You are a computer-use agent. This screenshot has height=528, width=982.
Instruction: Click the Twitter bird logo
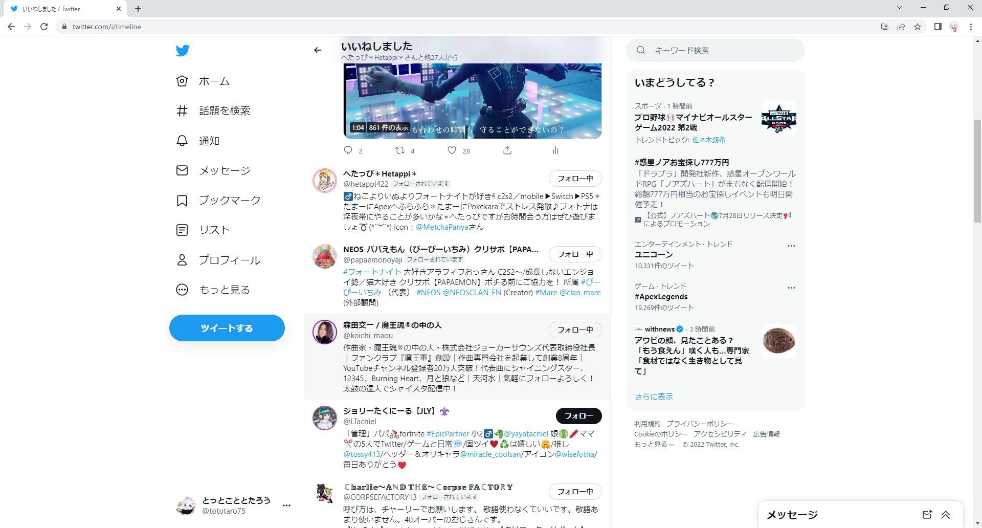click(x=183, y=50)
